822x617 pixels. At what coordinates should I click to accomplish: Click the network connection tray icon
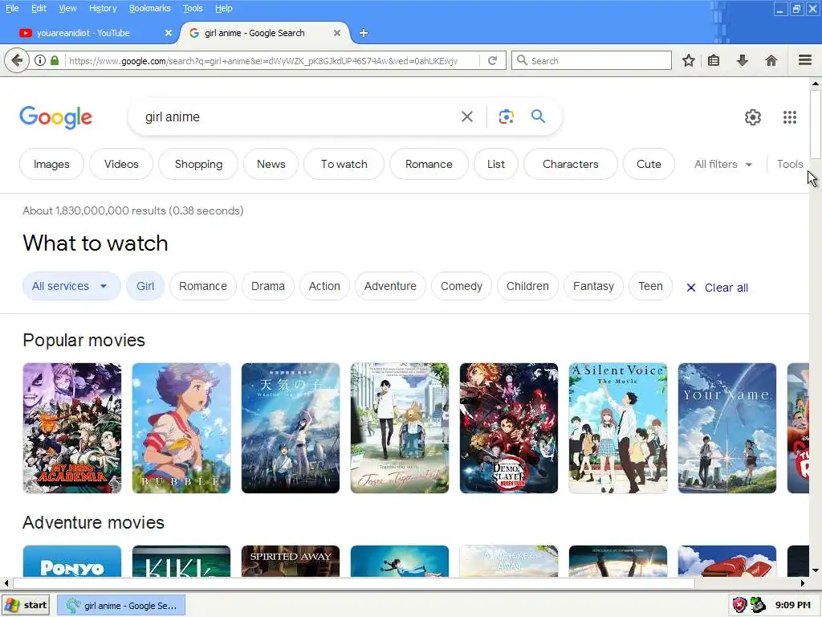point(758,605)
